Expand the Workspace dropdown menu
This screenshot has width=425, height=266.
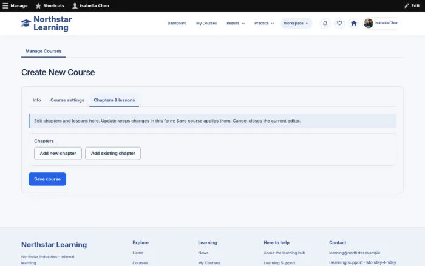point(296,23)
